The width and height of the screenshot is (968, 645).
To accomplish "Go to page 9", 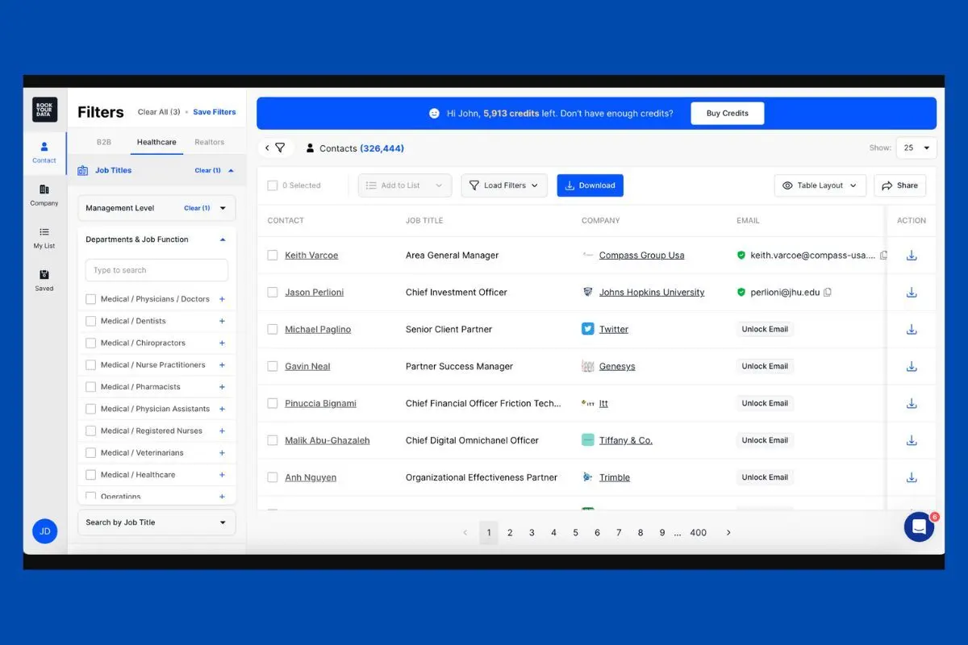I will pyautogui.click(x=662, y=533).
